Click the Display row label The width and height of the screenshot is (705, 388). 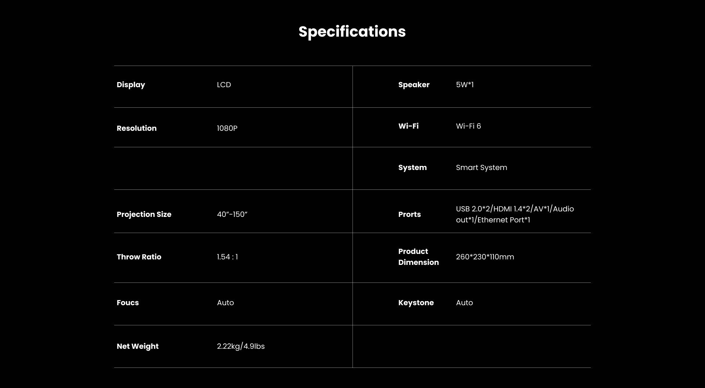[x=131, y=85]
